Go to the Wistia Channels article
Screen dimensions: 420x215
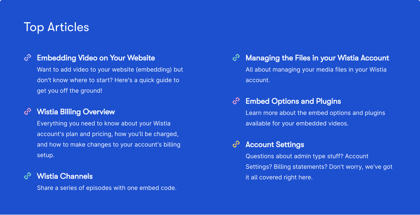(x=65, y=176)
